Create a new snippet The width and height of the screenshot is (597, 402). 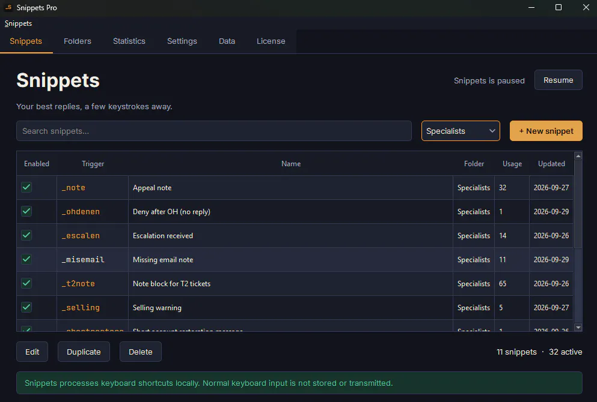point(546,131)
